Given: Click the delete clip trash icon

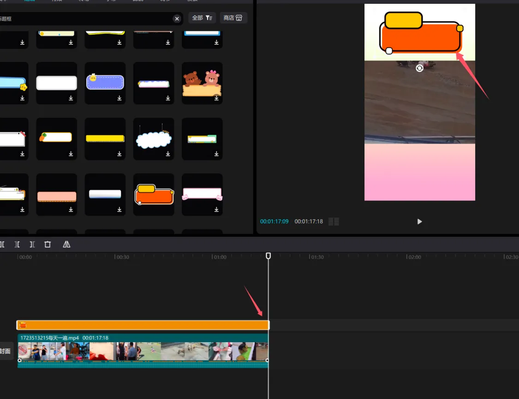Looking at the screenshot, I should [48, 244].
